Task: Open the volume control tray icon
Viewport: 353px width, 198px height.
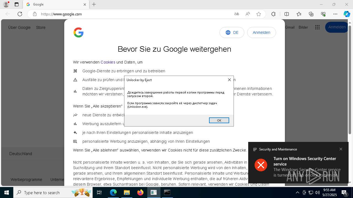Action: point(317,193)
